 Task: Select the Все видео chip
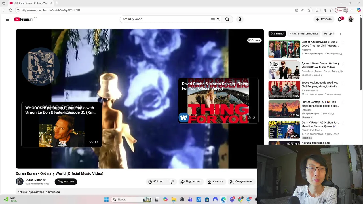coord(277,33)
